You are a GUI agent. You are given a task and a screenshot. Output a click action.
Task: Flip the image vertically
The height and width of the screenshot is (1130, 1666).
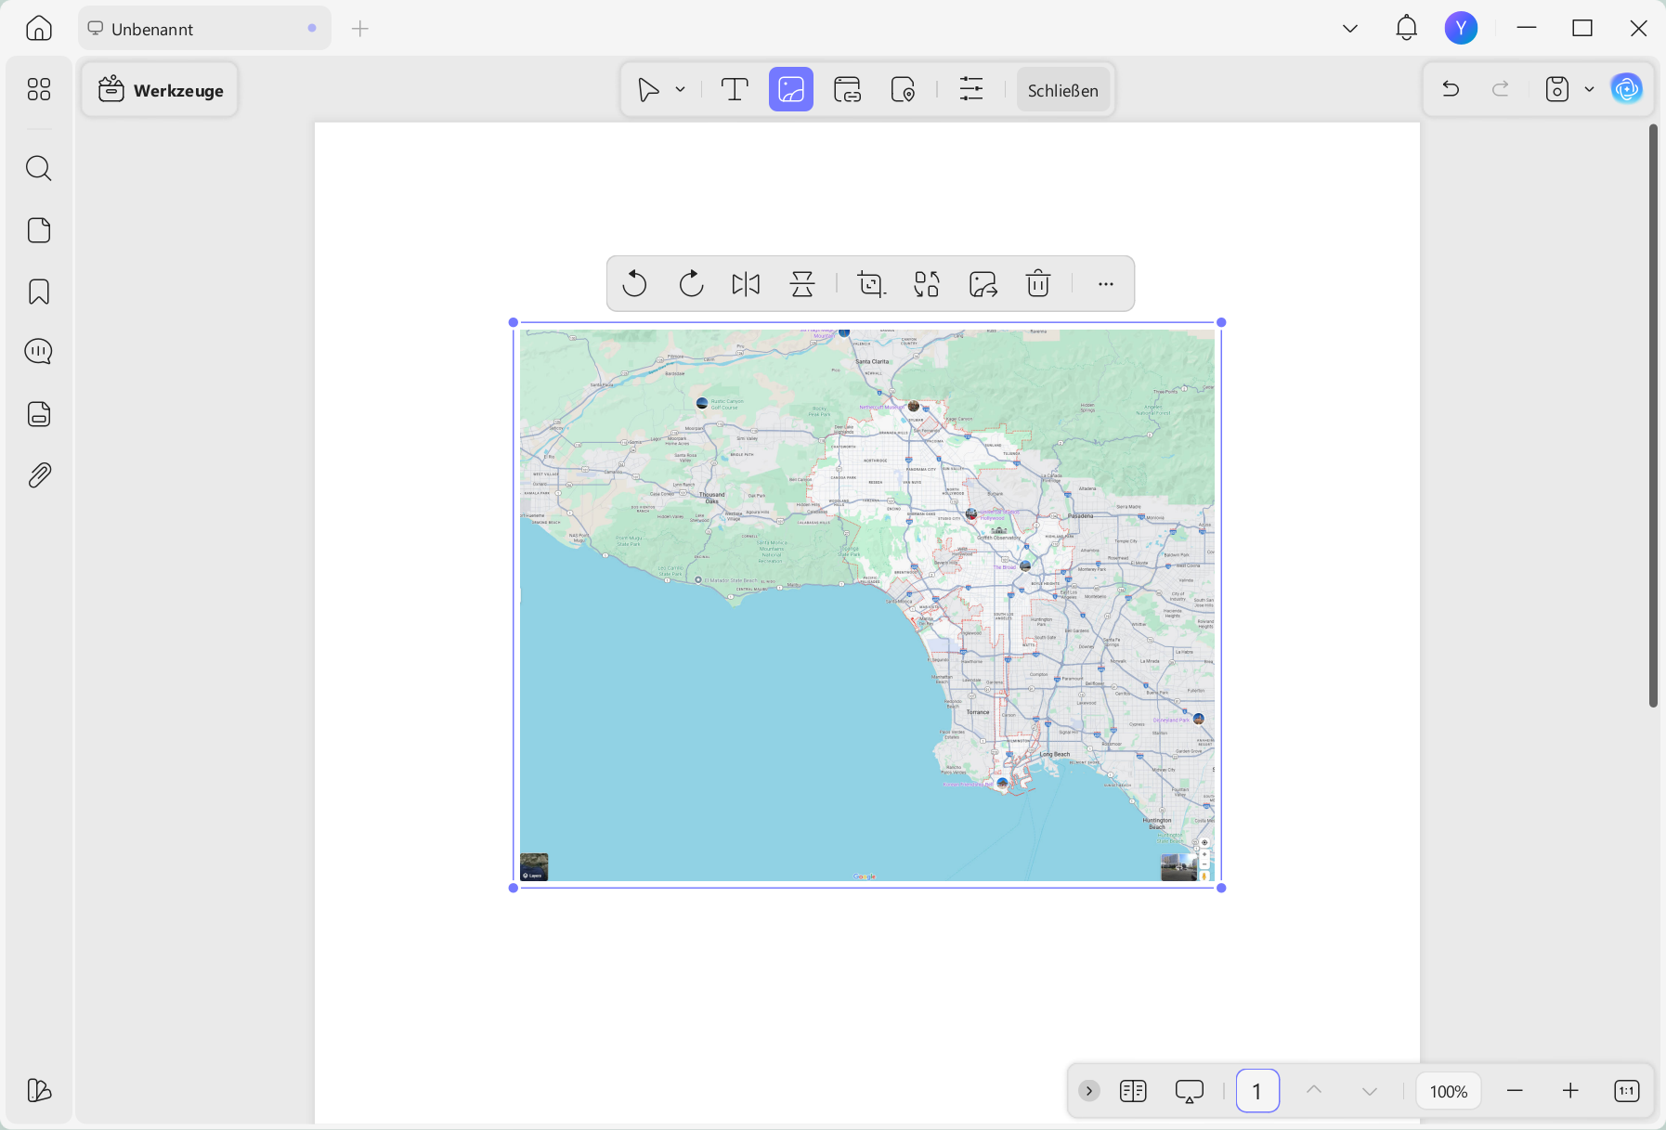click(802, 283)
